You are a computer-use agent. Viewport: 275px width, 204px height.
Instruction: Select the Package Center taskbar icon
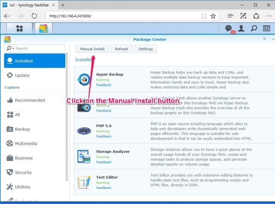(x=43, y=28)
